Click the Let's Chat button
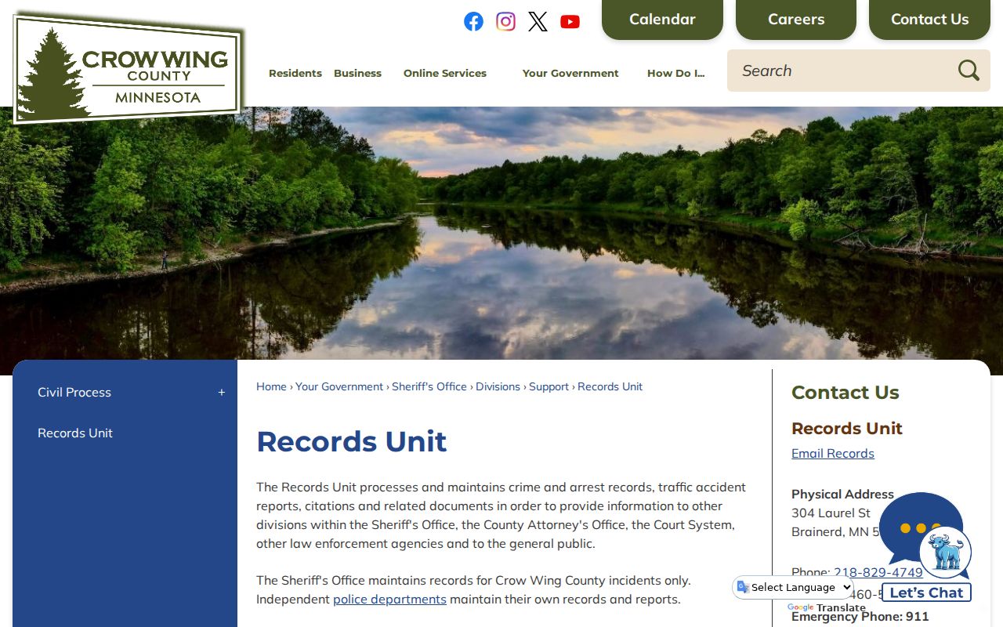Image resolution: width=1003 pixels, height=627 pixels. [x=926, y=593]
